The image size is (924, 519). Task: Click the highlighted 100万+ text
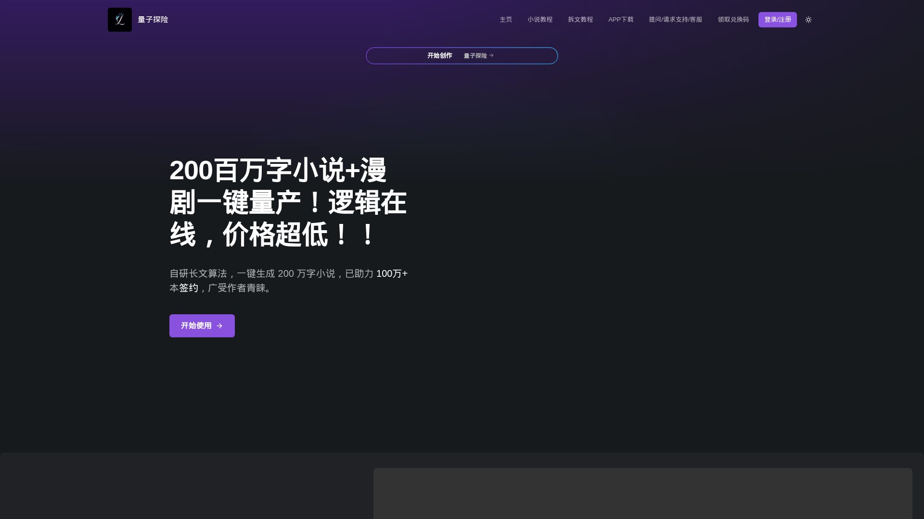[x=392, y=273]
